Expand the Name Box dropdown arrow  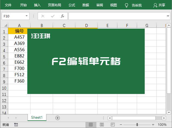click(26, 16)
